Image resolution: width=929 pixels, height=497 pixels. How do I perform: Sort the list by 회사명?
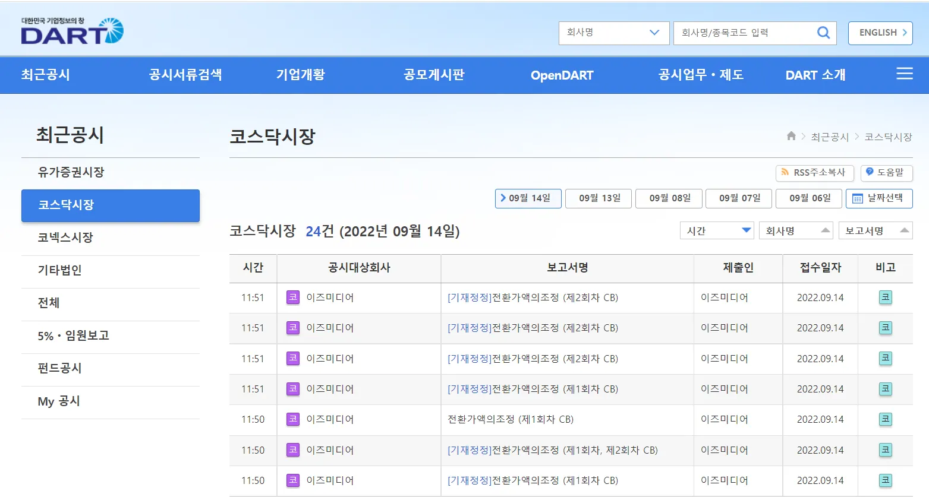pyautogui.click(x=796, y=230)
